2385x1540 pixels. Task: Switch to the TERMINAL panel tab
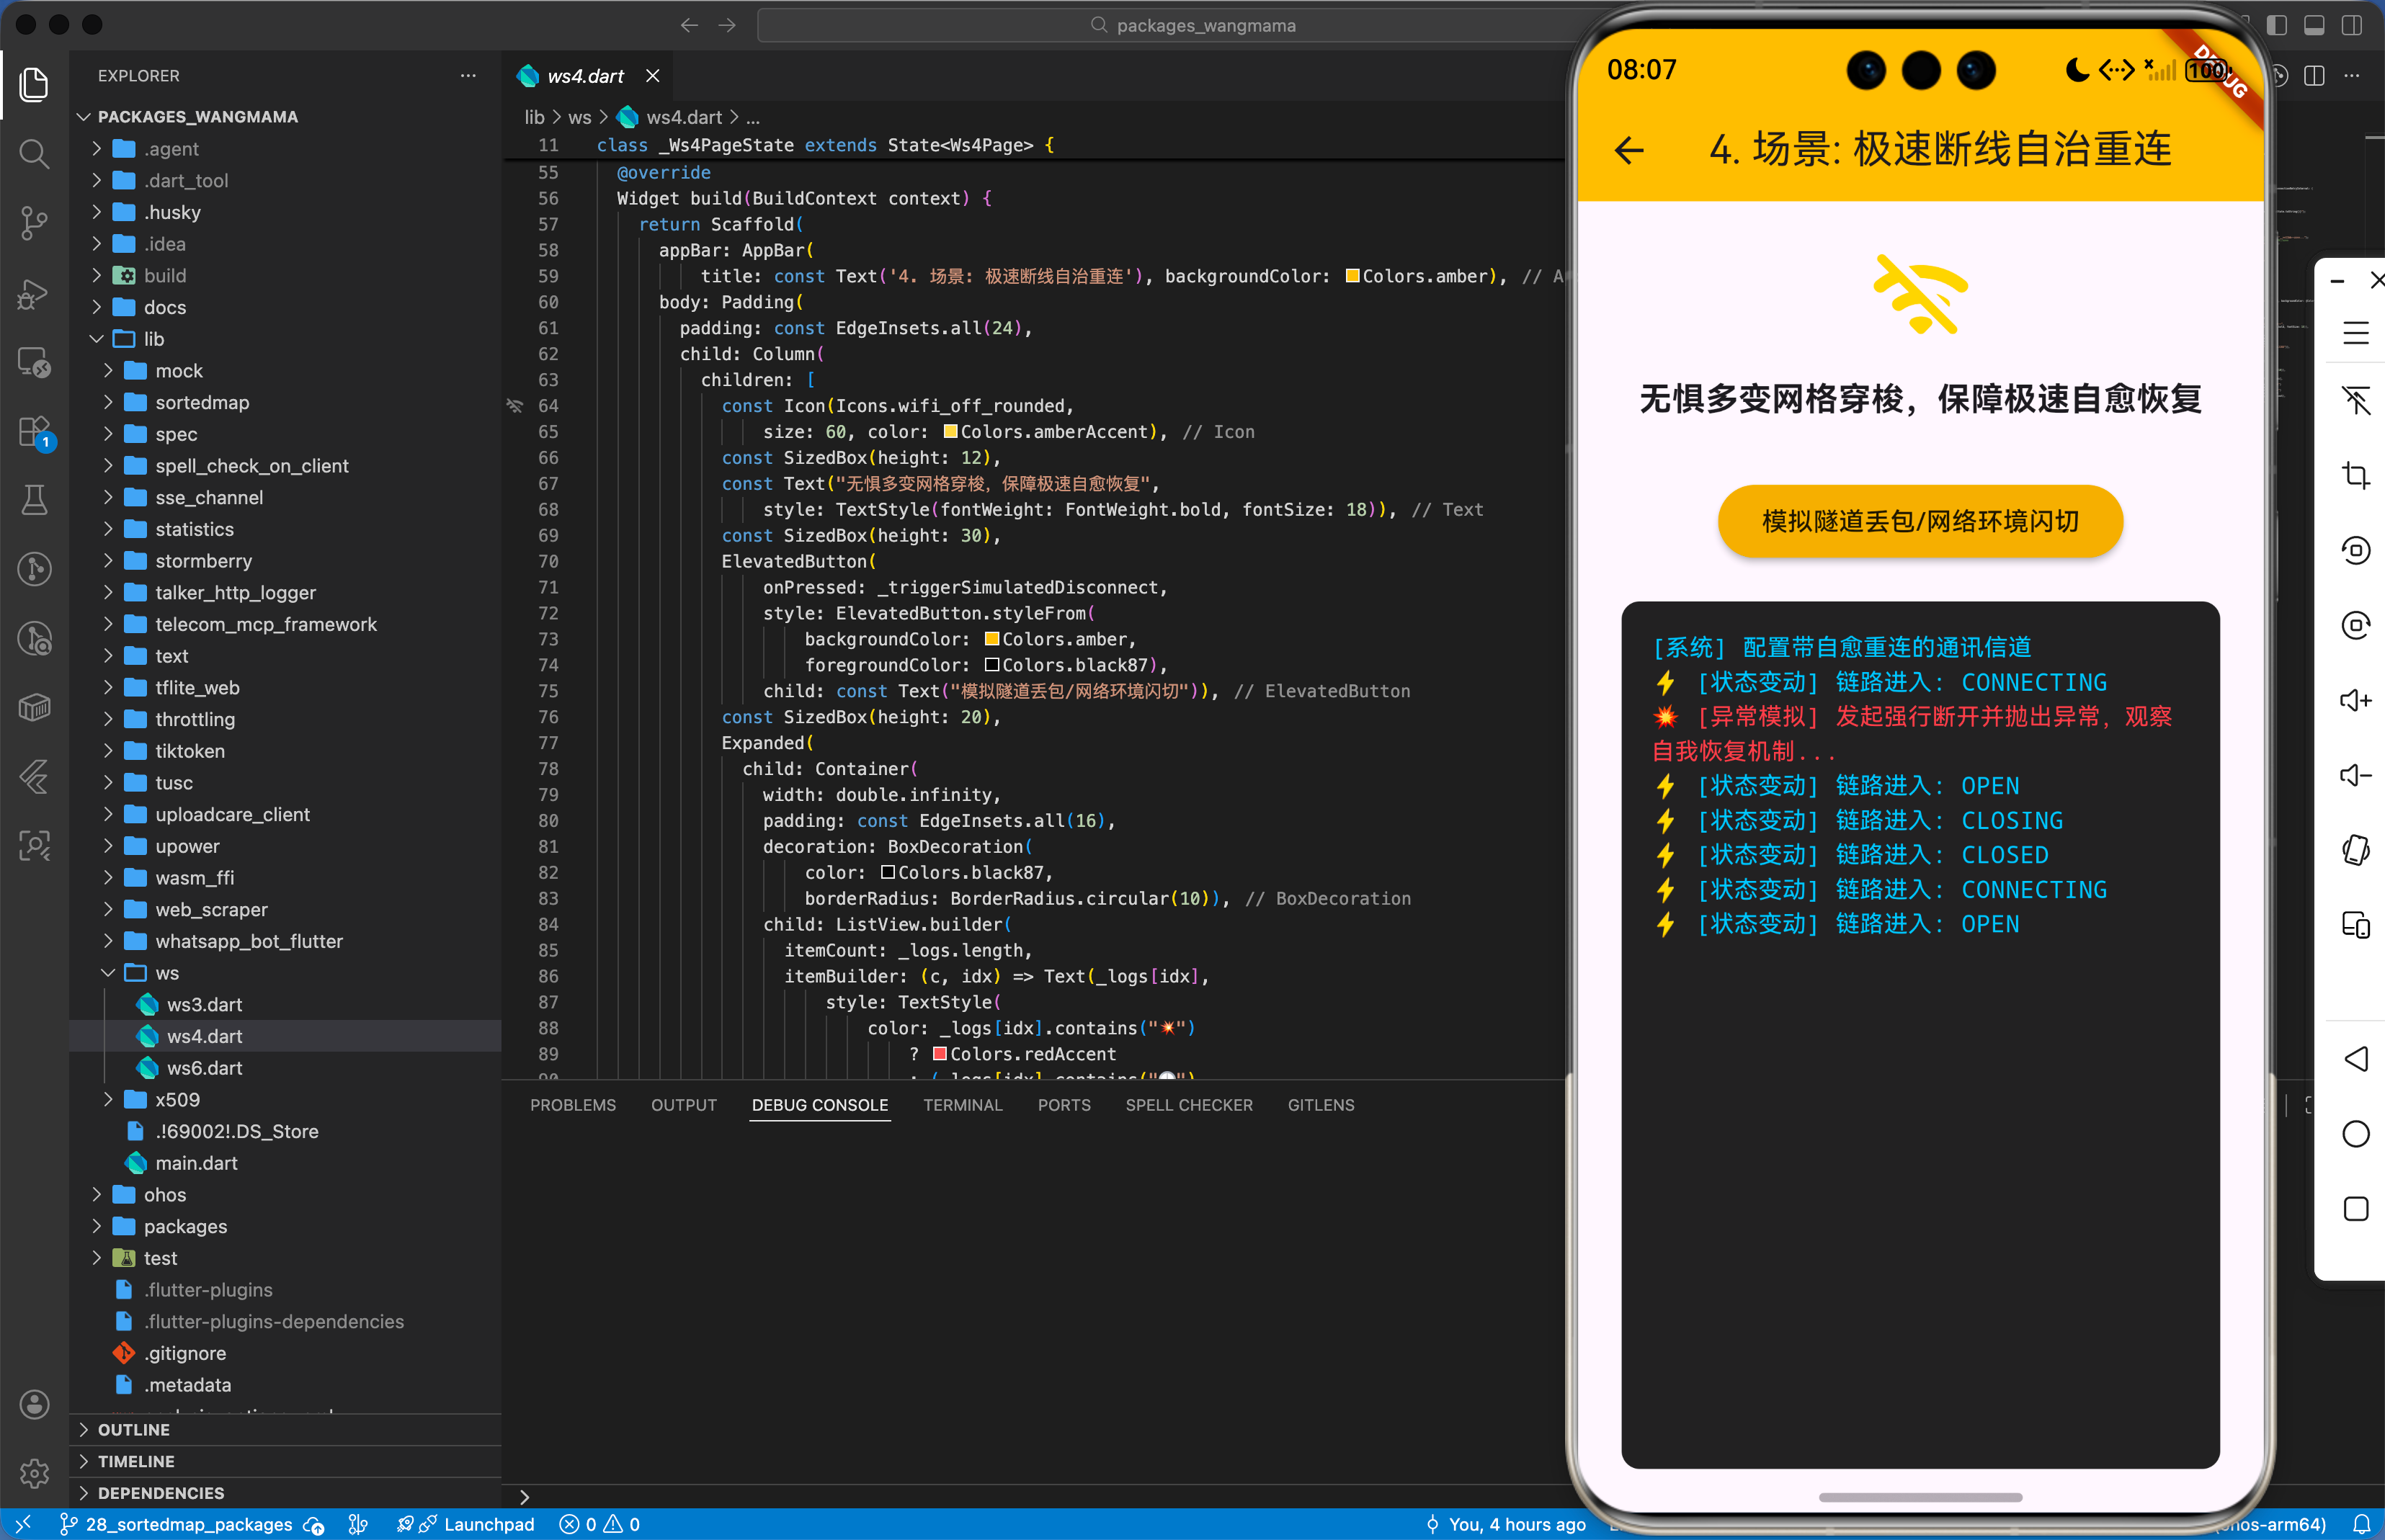961,1105
